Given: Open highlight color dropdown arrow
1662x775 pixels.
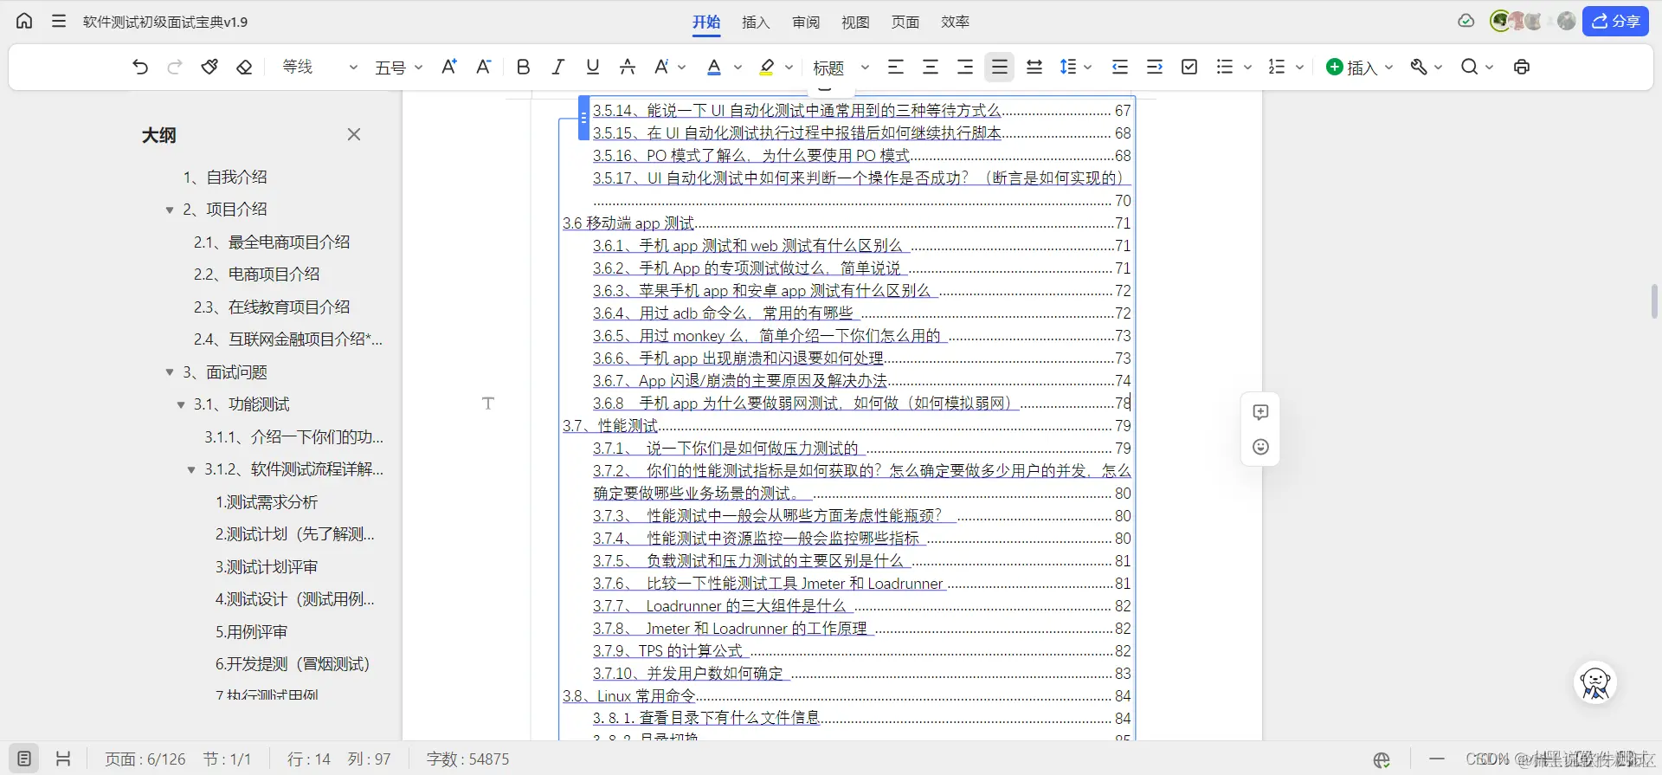Looking at the screenshot, I should [789, 67].
